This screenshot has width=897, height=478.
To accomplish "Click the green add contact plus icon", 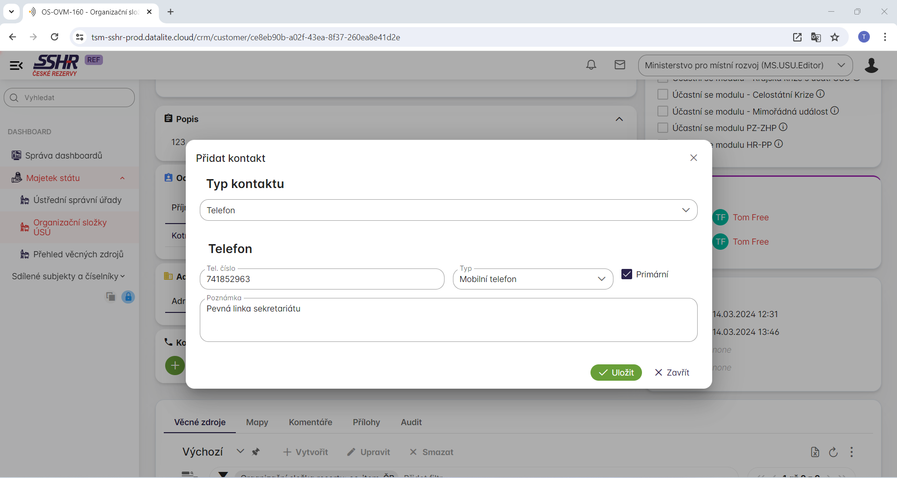I will [175, 365].
